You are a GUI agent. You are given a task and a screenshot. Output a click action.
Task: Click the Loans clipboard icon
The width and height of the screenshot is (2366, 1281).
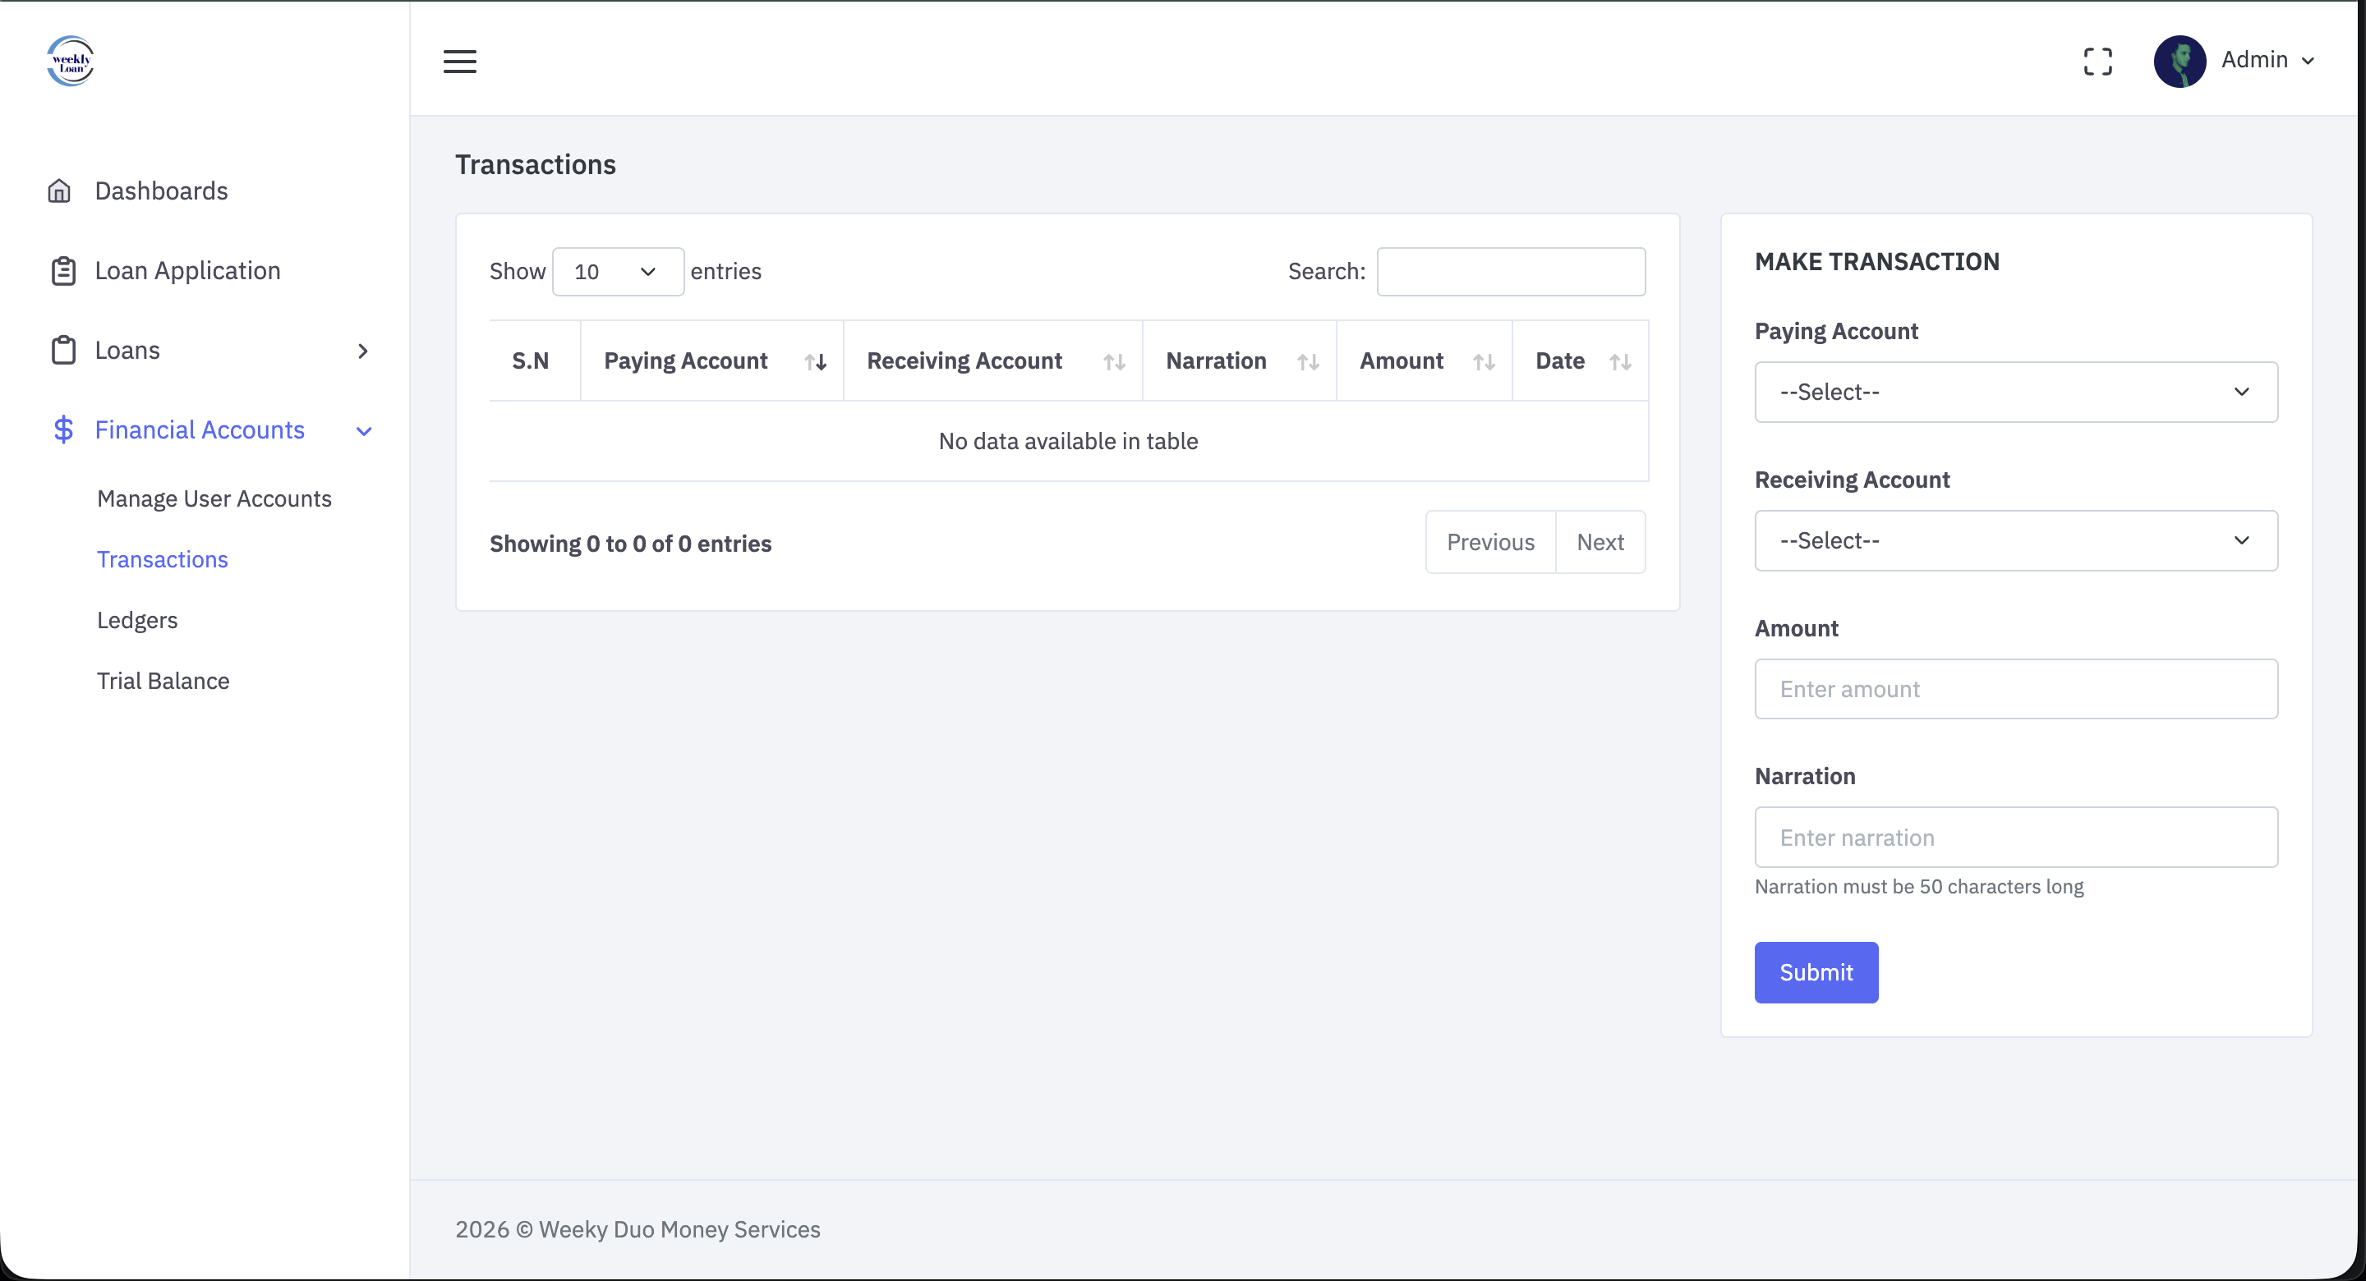pos(63,351)
